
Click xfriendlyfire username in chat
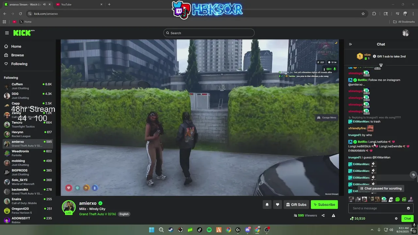click(357, 129)
